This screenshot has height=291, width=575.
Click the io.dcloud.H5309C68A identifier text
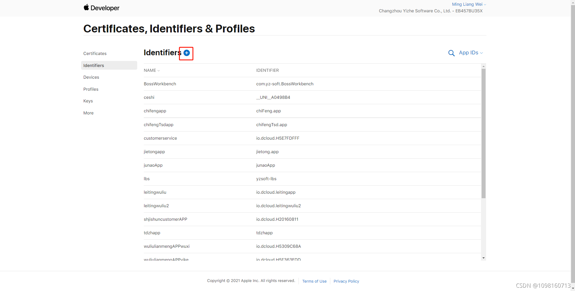pyautogui.click(x=278, y=246)
